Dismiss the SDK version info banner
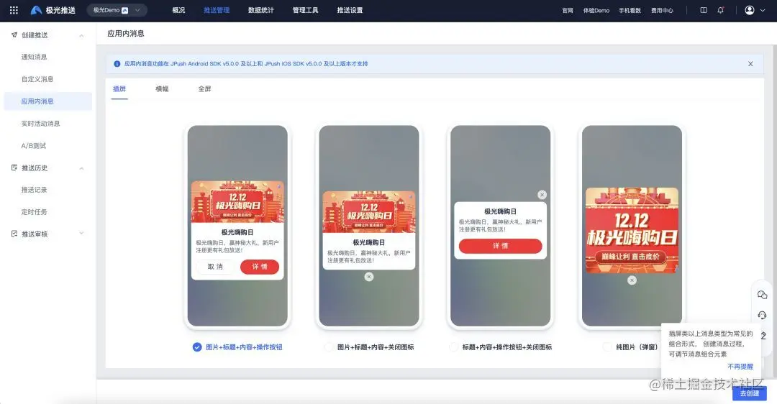 pos(750,64)
